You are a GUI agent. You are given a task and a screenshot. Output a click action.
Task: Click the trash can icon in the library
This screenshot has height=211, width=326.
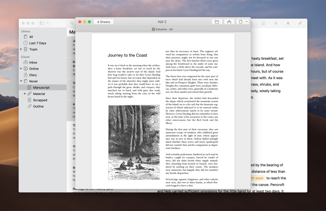26,49
